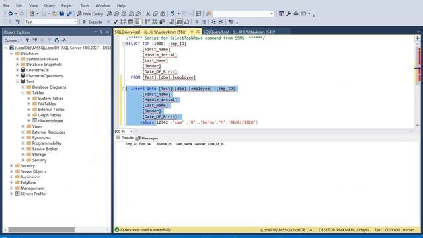Undo the last edit
The image size is (423, 238).
173,13
